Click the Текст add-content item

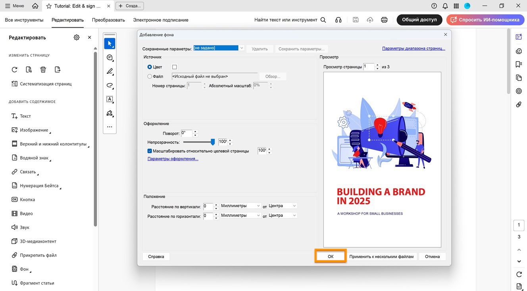pyautogui.click(x=21, y=116)
